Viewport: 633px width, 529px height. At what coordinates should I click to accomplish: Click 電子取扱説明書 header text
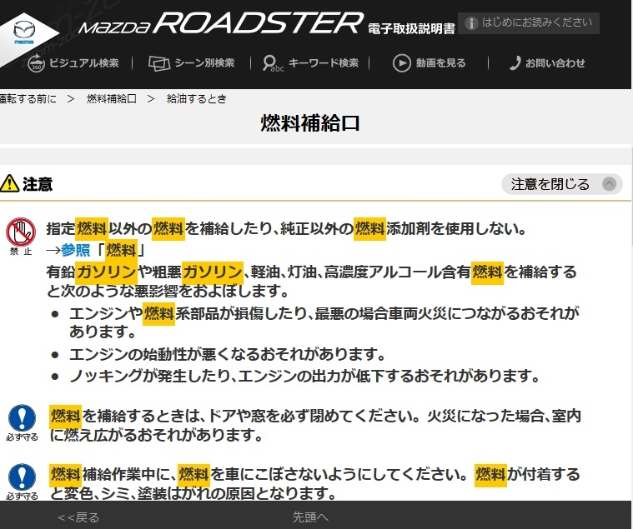coord(411,28)
